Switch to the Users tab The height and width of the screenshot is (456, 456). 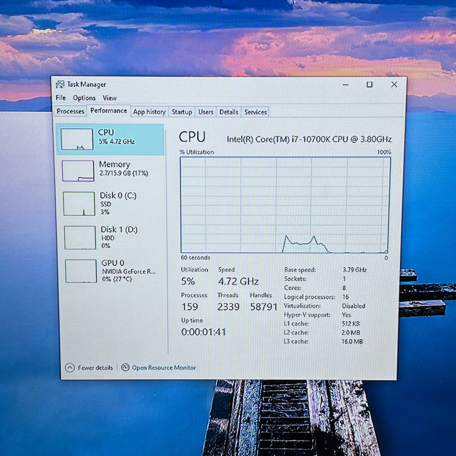pyautogui.click(x=206, y=112)
